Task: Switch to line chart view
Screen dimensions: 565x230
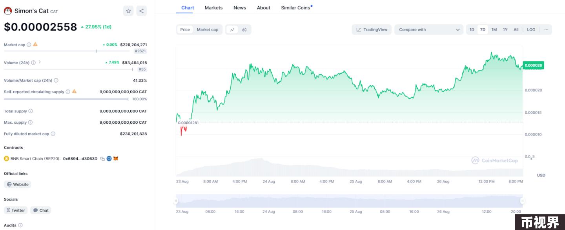Action: (232, 30)
